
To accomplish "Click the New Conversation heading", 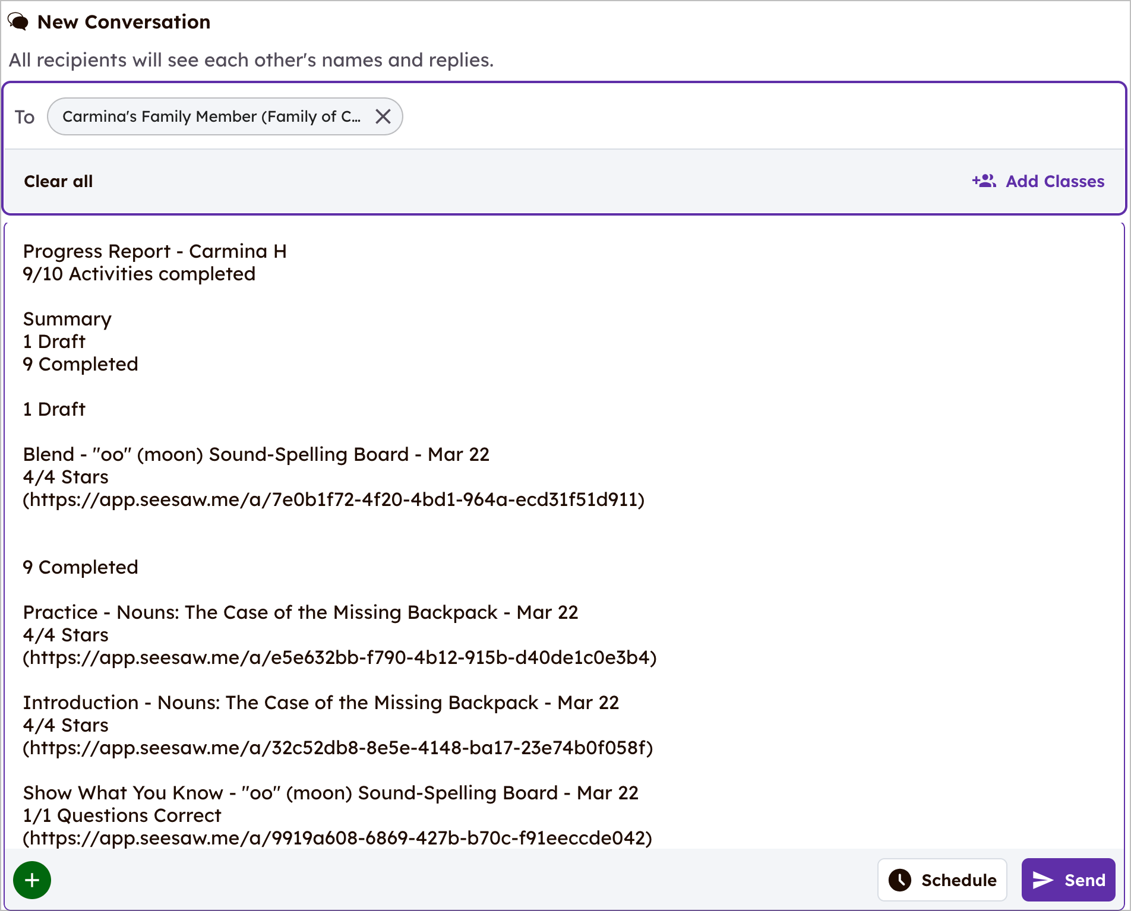I will (124, 22).
